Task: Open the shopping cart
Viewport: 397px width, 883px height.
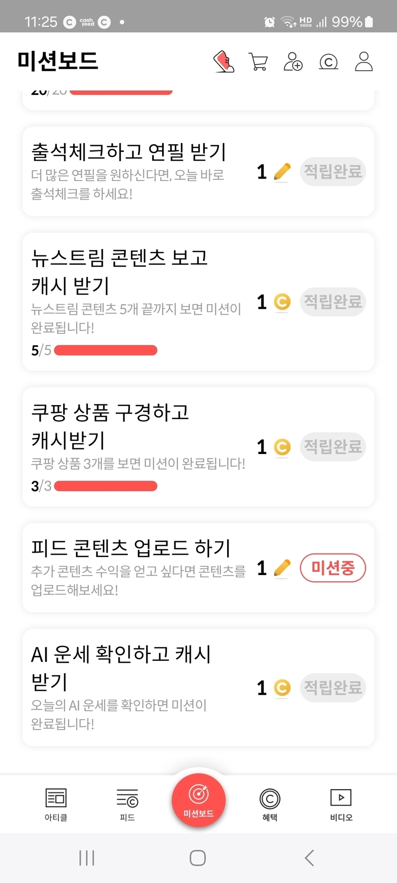Action: [258, 62]
